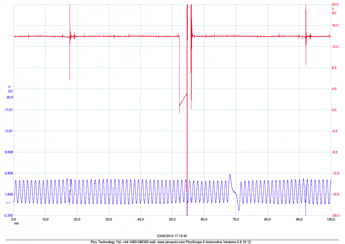Click the red downward spike near 18 ms
Screen dimensions: 345x244
(x=70, y=62)
